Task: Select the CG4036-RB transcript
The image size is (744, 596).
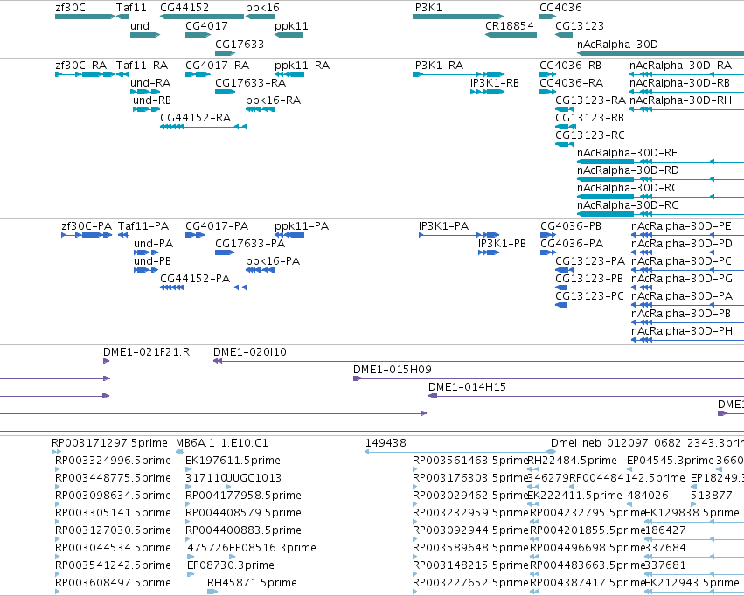Action: (547, 74)
